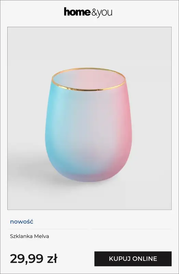The width and height of the screenshot is (179, 274).
Task: Click the 'zł' currency text
Action: [52, 259]
